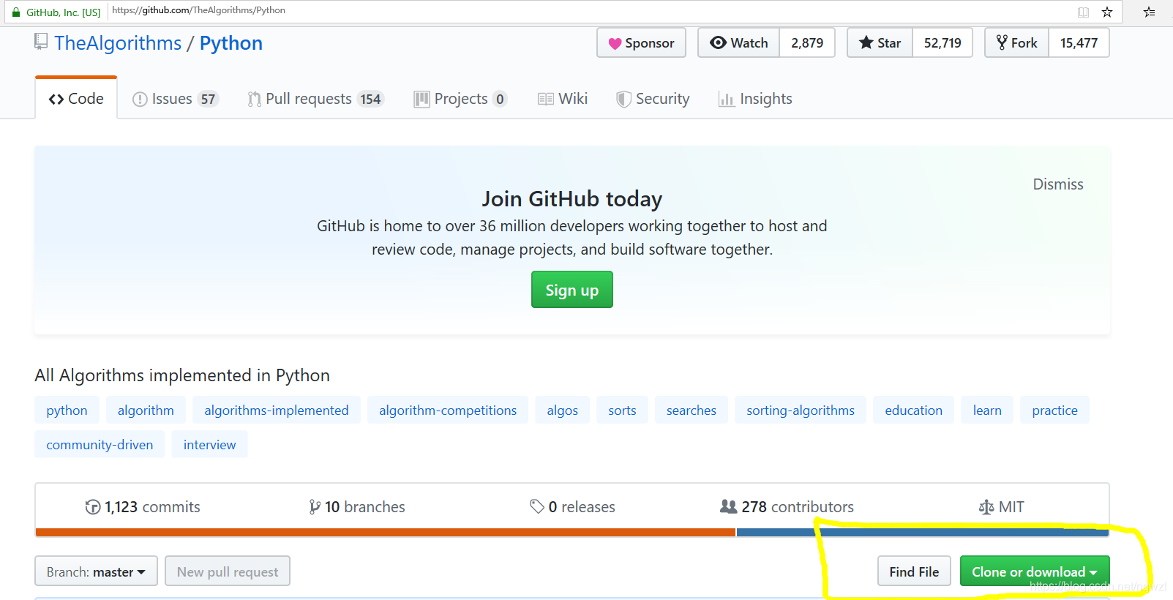Viewport: 1173px width, 600px height.
Task: Select the education topic tag
Action: click(914, 410)
